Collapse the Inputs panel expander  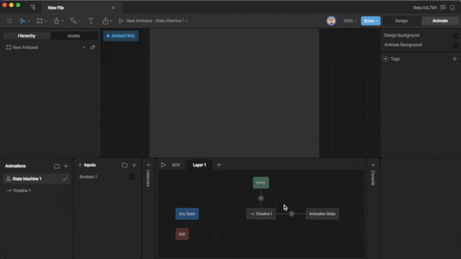[x=80, y=165]
